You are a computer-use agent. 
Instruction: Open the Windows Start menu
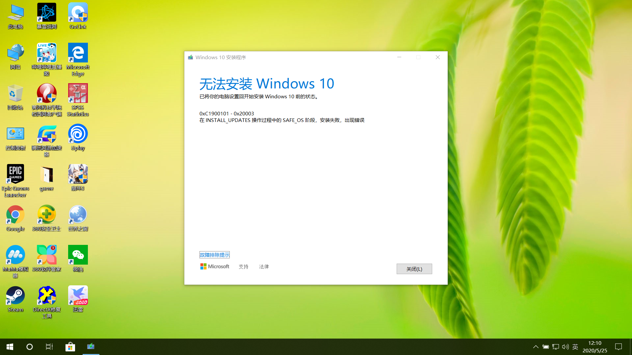click(x=10, y=347)
